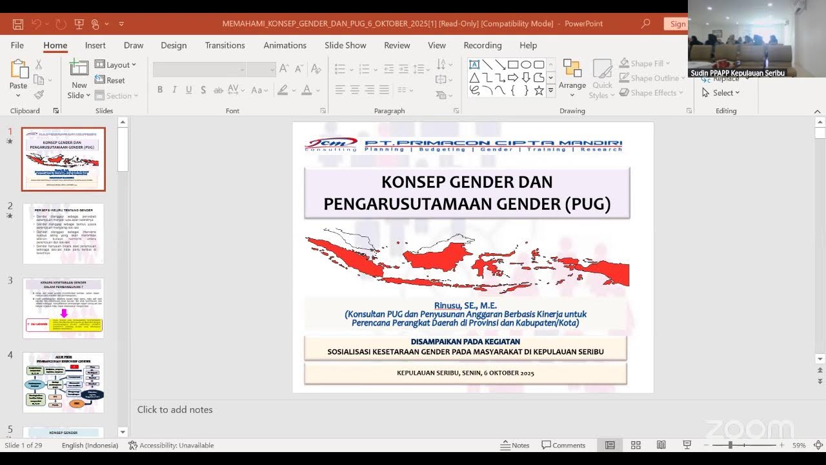Open the Shape Effects dropdown
This screenshot has width=826, height=465.
652,93
